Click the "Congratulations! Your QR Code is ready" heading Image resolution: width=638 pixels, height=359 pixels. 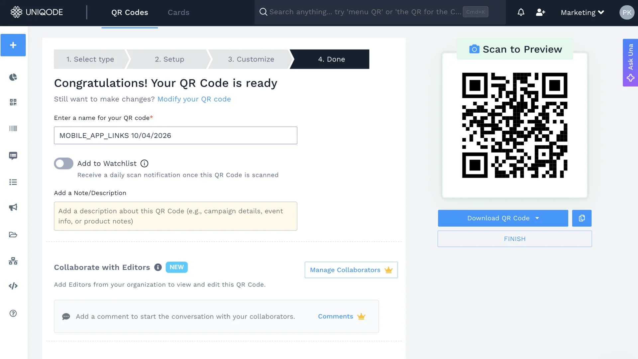[165, 83]
